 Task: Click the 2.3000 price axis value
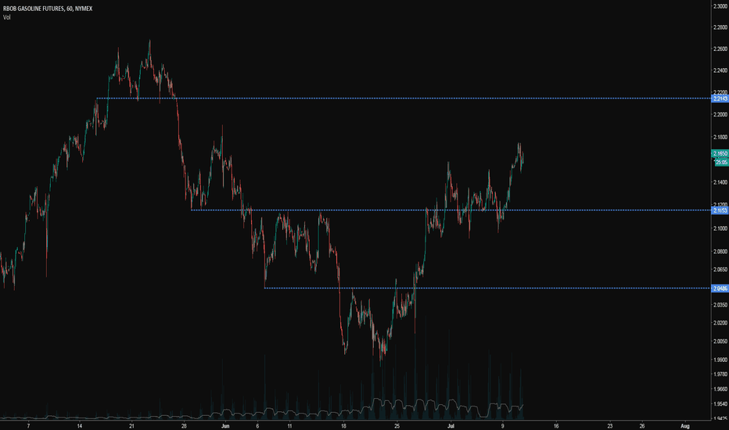coord(720,5)
